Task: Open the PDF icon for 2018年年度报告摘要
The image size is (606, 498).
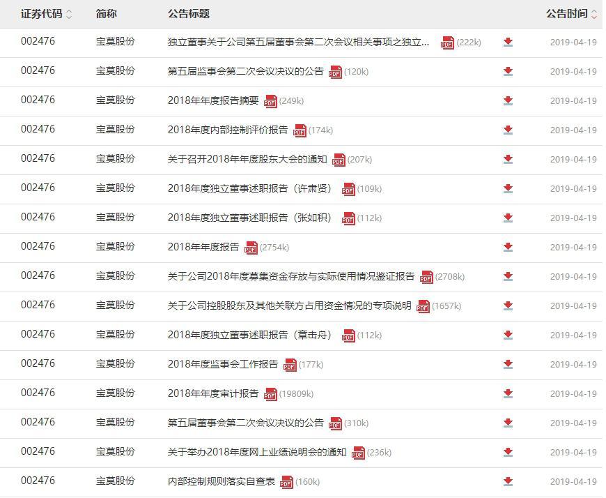Action: pyautogui.click(x=270, y=101)
